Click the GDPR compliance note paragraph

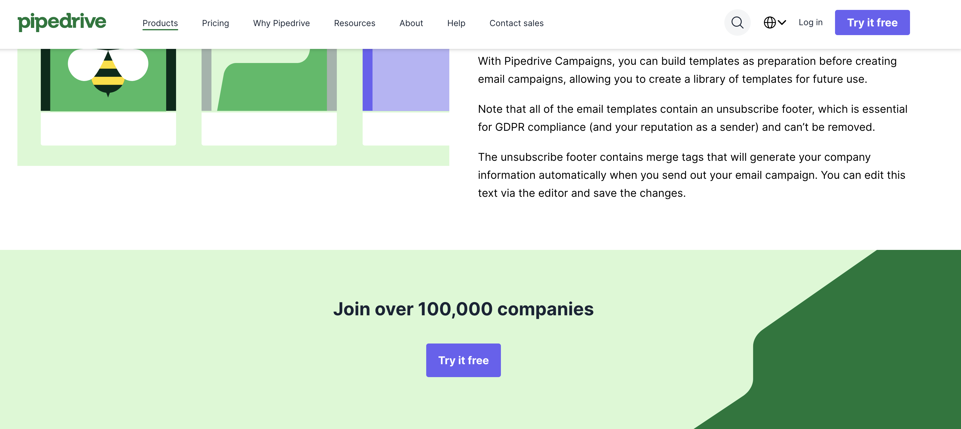click(x=692, y=118)
